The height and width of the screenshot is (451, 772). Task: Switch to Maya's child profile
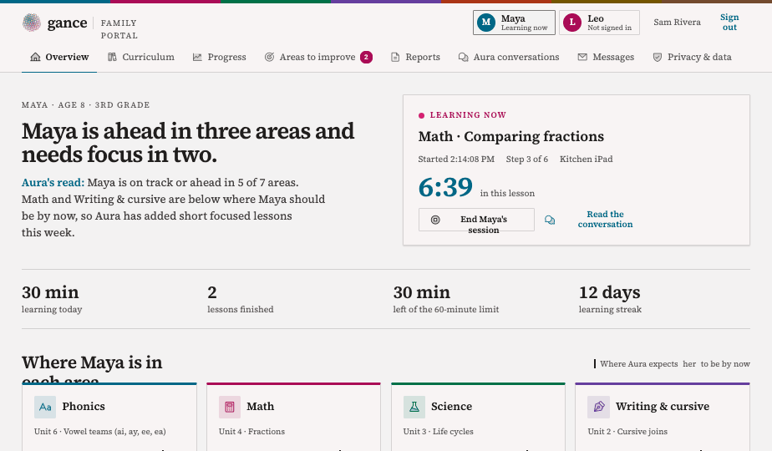click(514, 23)
